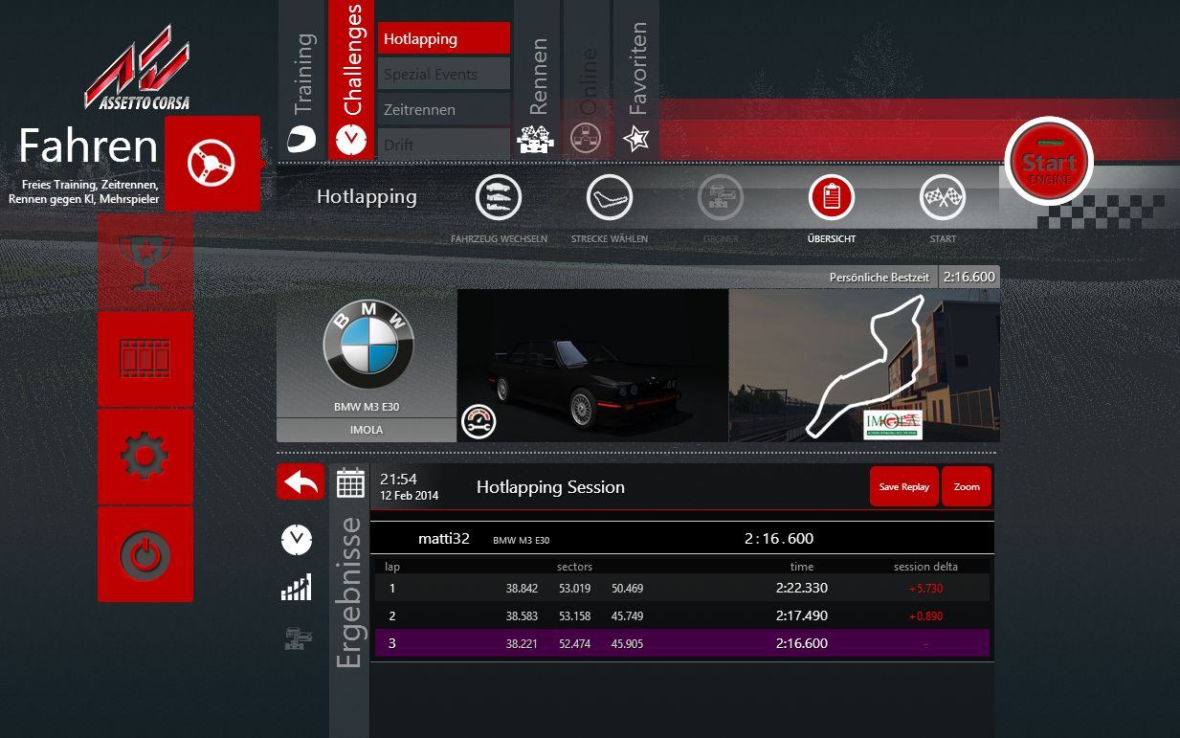Open the settings gear section

(x=145, y=457)
